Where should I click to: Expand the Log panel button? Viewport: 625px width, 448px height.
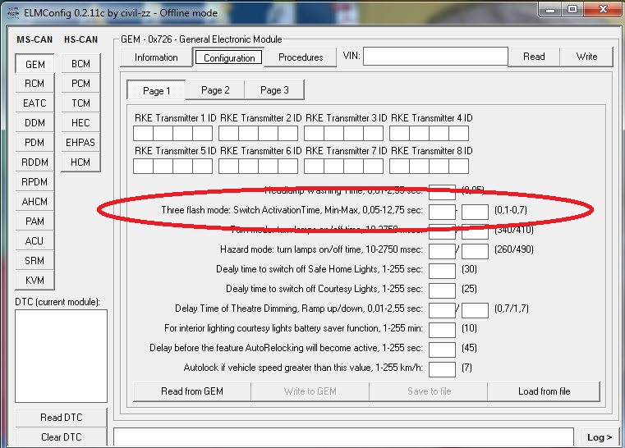tap(600, 437)
